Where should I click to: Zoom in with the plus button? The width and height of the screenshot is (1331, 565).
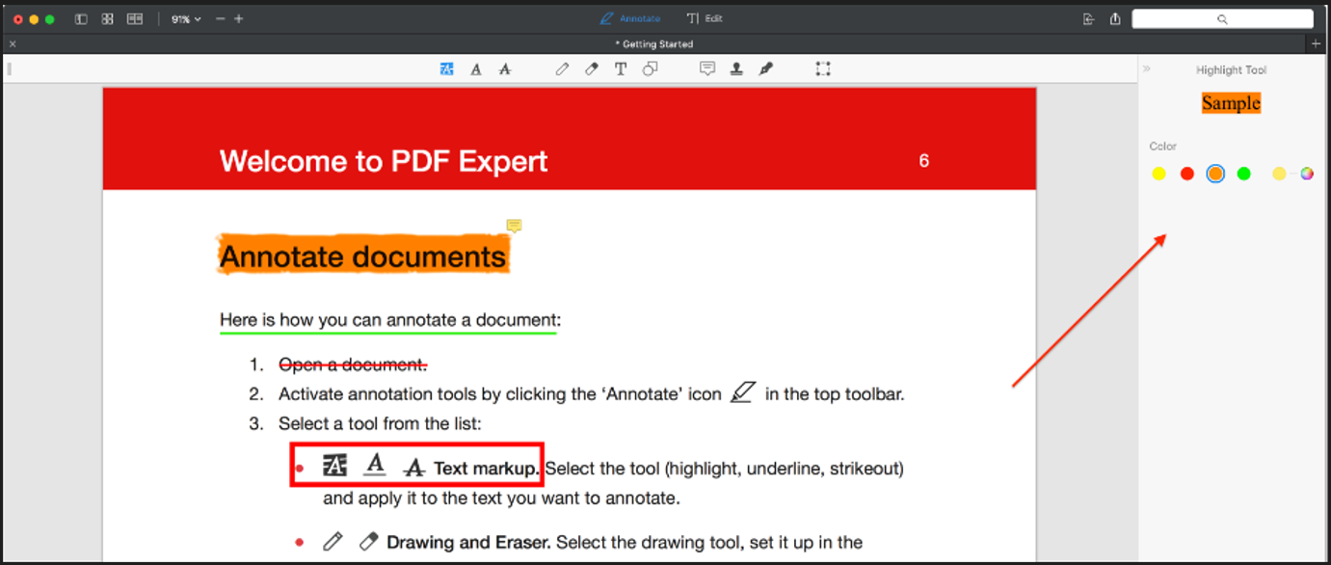239,19
